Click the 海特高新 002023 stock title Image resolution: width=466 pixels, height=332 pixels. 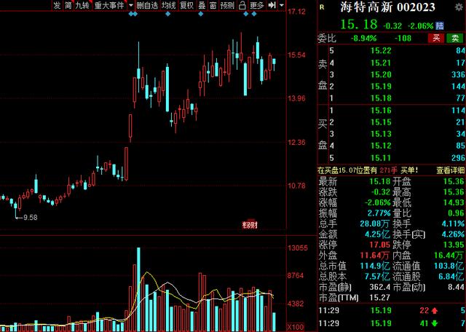pyautogui.click(x=388, y=7)
